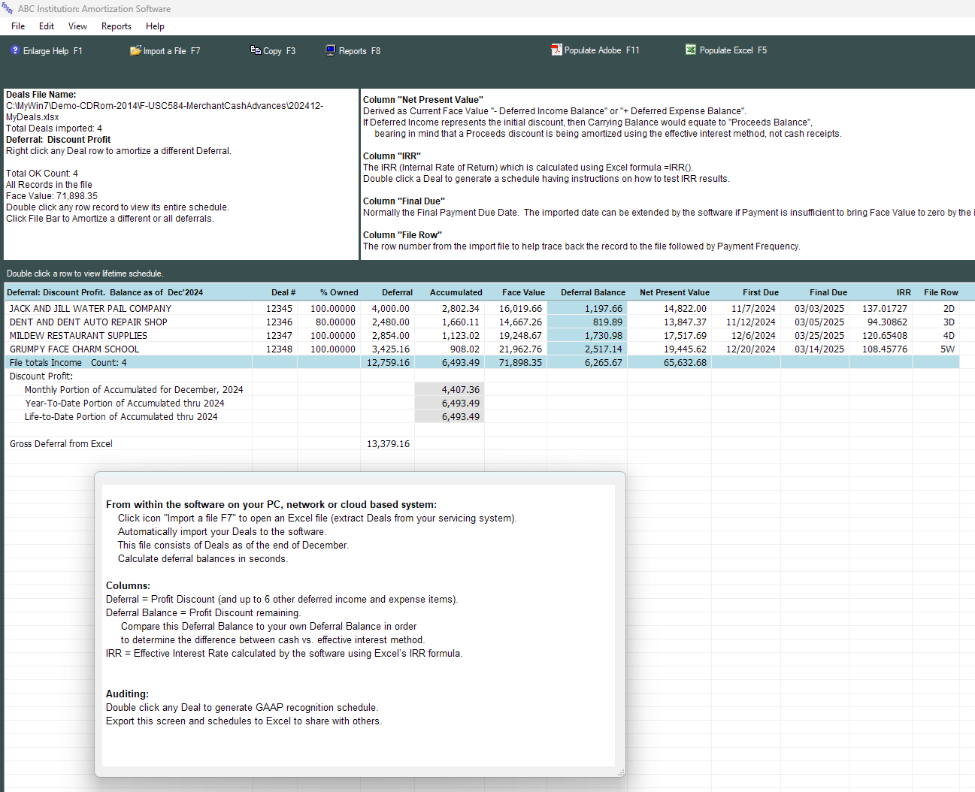This screenshot has width=975, height=792.
Task: Click the Accumulated column header
Action: tap(456, 292)
